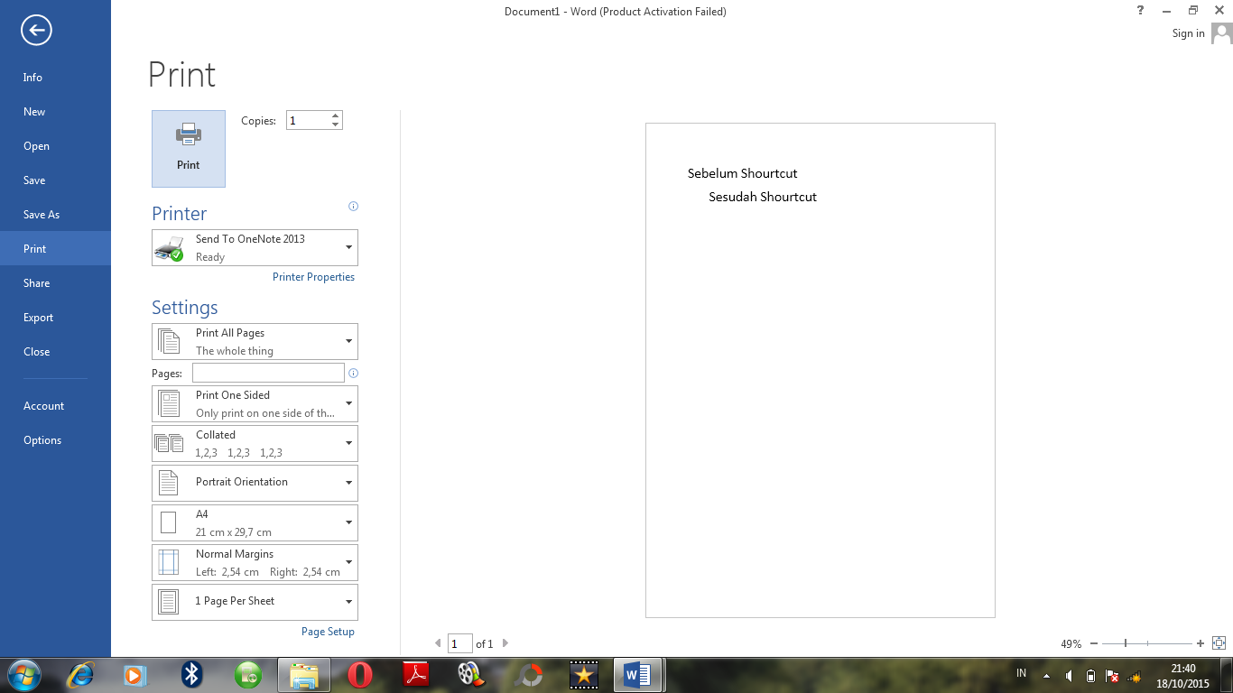Click the Pages range input field
Image resolution: width=1233 pixels, height=693 pixels.
[x=268, y=373]
